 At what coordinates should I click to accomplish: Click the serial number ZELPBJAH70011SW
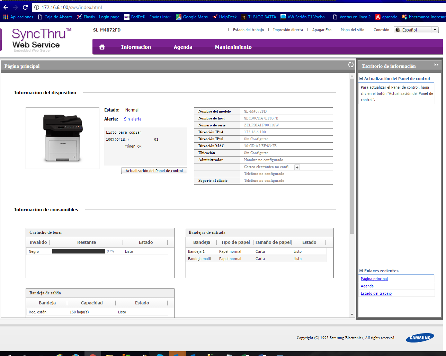[261, 125]
